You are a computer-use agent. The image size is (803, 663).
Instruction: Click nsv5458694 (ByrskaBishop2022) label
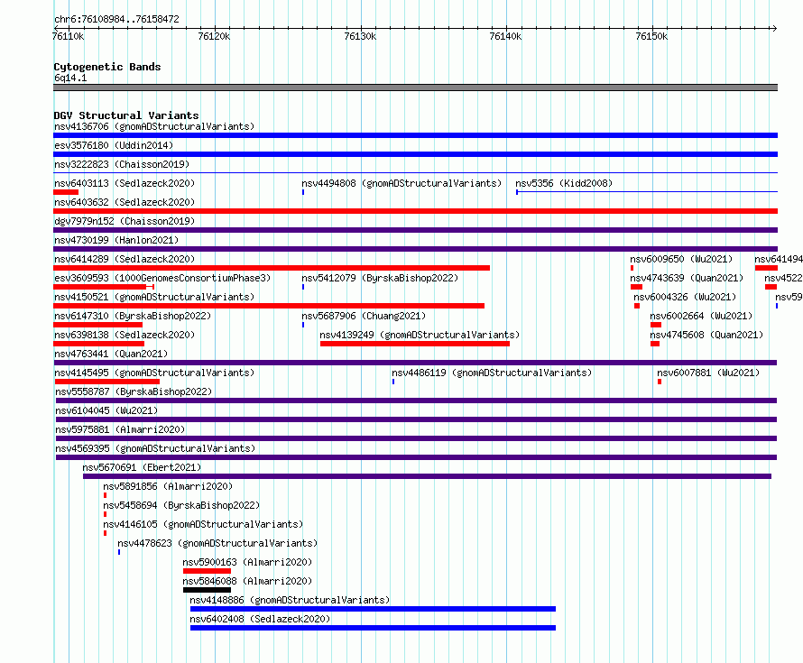(x=181, y=505)
